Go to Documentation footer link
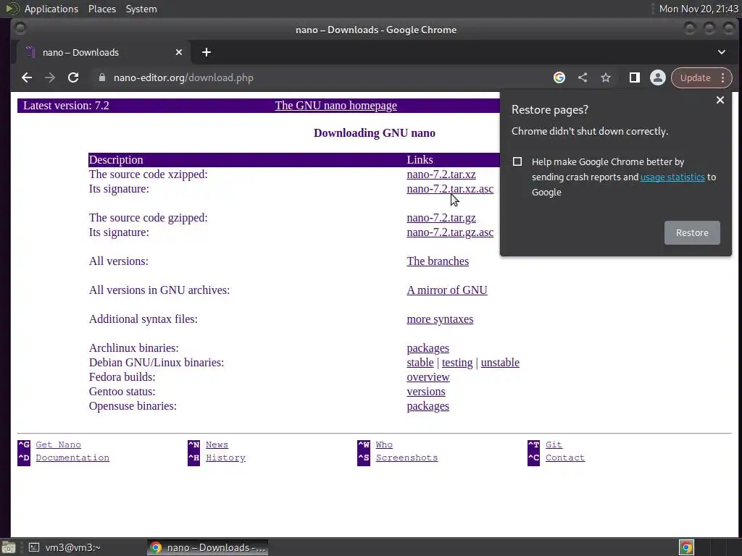Screen dimensions: 742x556 tap(72, 458)
